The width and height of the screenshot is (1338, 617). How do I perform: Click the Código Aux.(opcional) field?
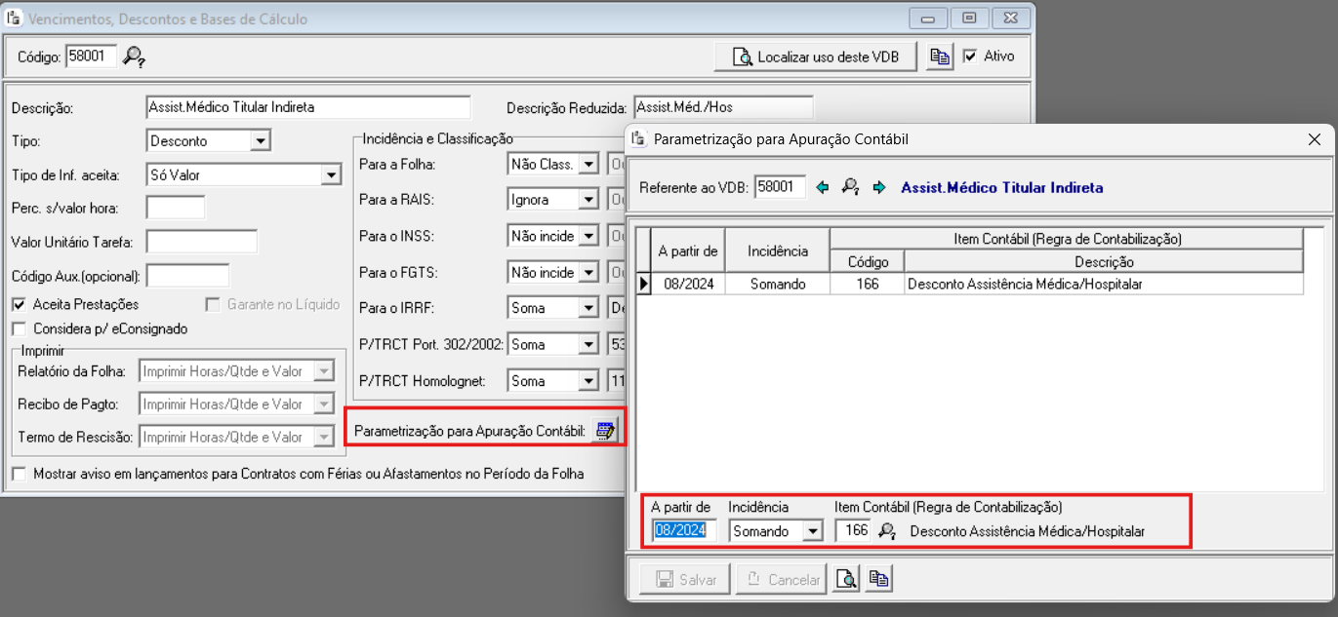(x=187, y=276)
